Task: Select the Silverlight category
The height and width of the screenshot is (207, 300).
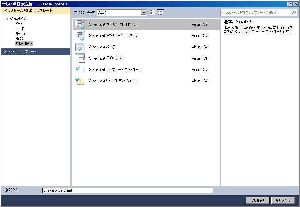Action: (x=24, y=44)
